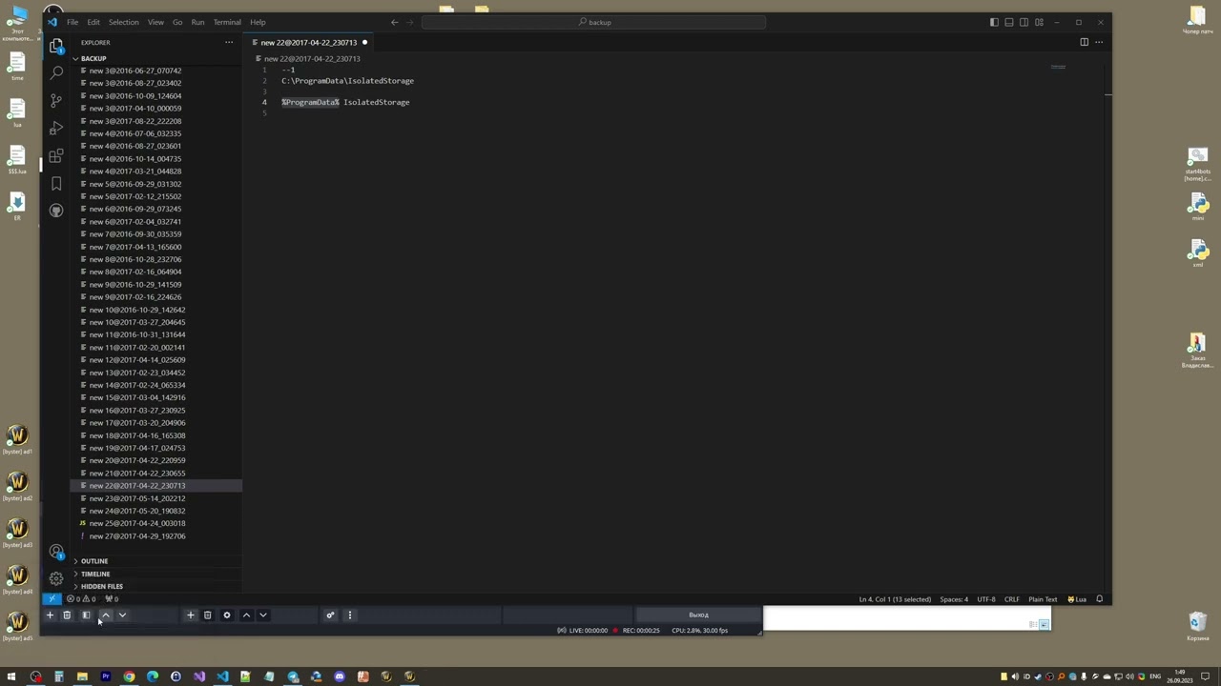Open the Manage gear in activity bar
The image size is (1221, 686).
(56, 578)
